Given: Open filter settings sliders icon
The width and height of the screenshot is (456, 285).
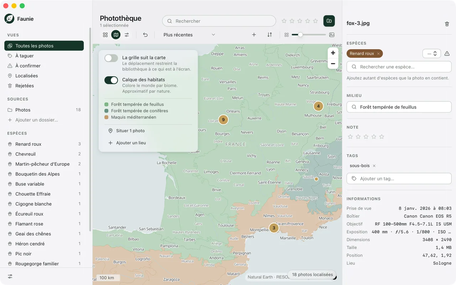Looking at the screenshot, I should pos(126,35).
